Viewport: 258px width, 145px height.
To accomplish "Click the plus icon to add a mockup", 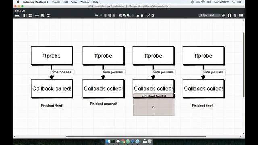I will [37, 15].
